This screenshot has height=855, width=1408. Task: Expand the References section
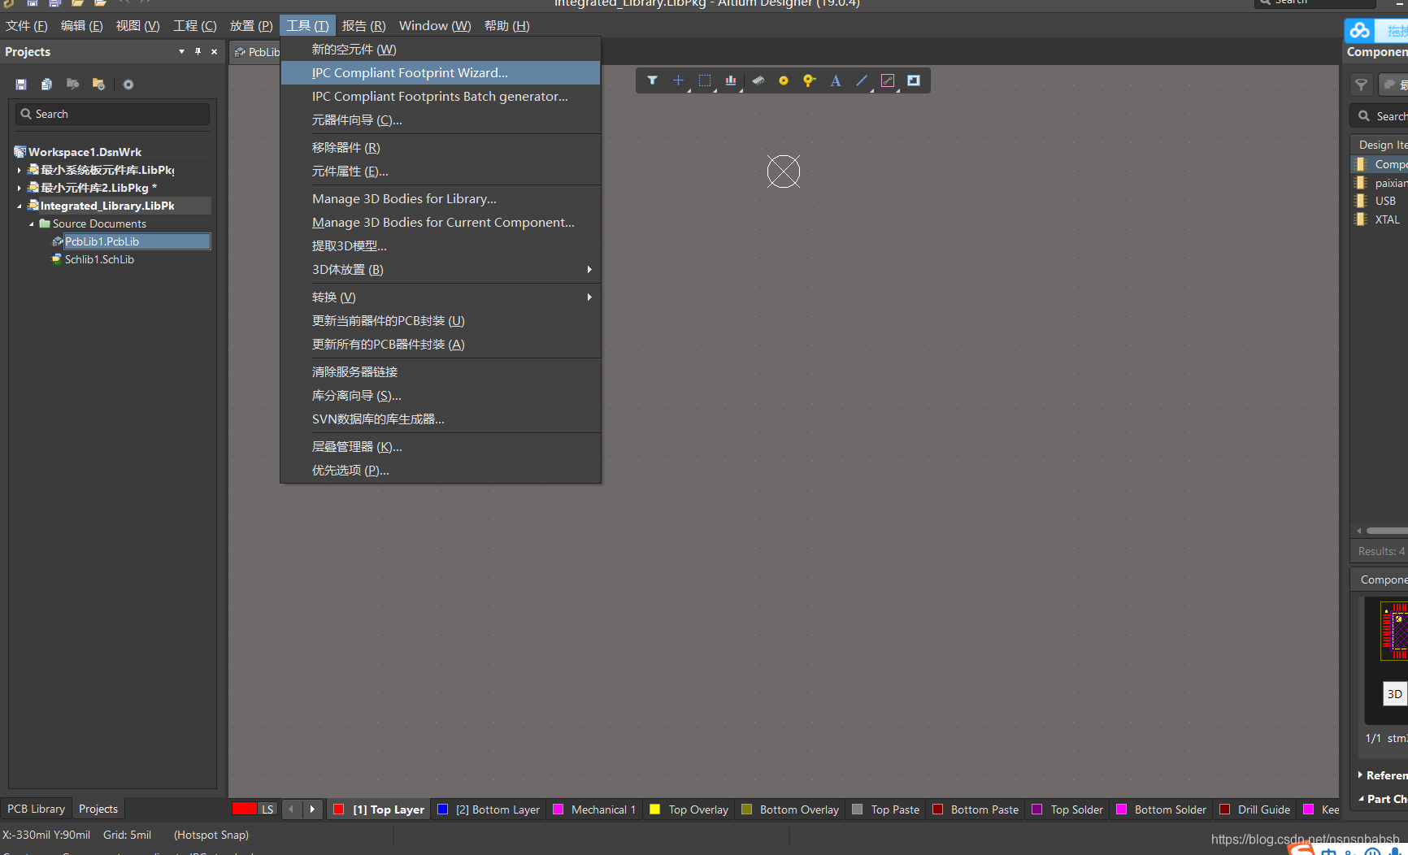pos(1360,775)
